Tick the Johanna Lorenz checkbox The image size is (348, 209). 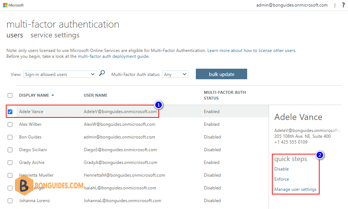pyautogui.click(x=10, y=201)
